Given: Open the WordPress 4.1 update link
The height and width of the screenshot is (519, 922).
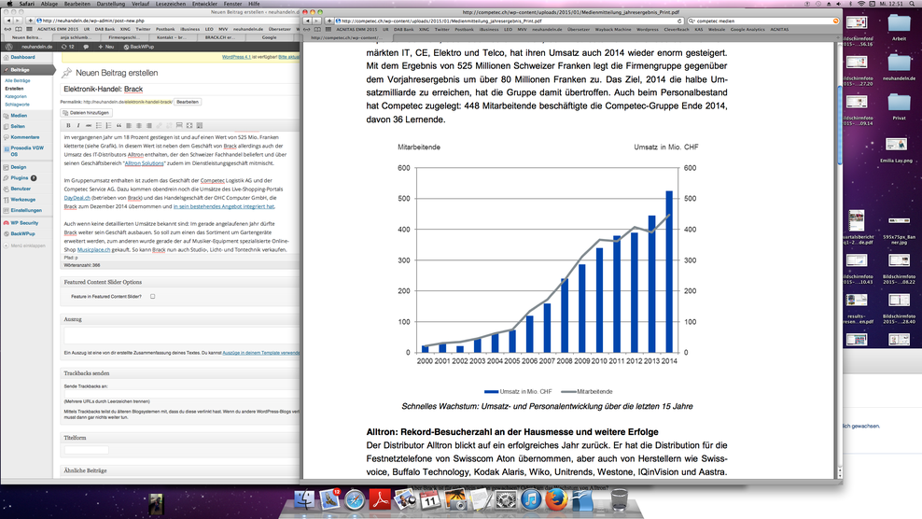Looking at the screenshot, I should pos(236,57).
